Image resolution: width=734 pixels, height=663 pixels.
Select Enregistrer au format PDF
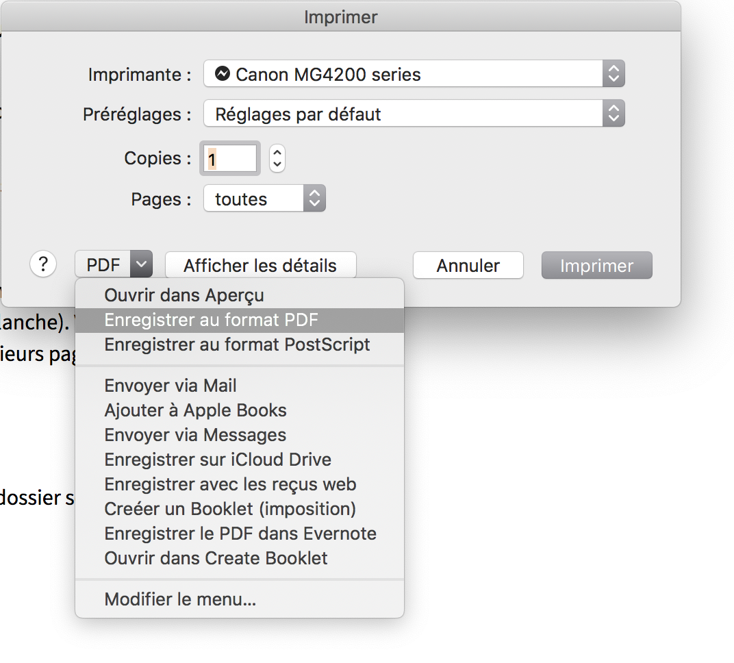click(x=212, y=320)
